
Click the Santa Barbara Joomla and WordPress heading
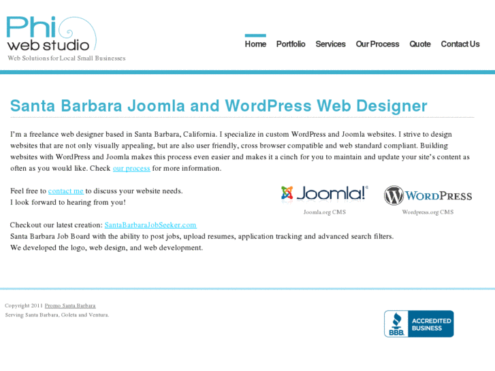pyautogui.click(x=219, y=106)
